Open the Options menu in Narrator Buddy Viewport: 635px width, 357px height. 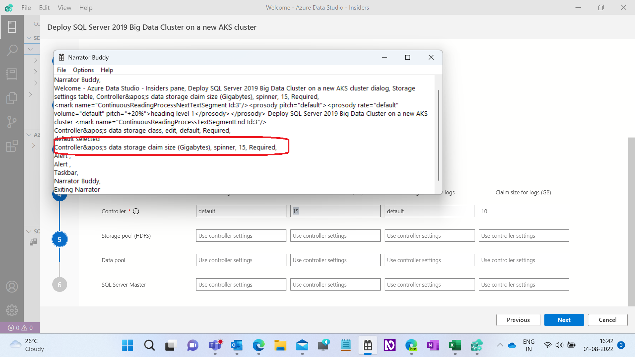pyautogui.click(x=83, y=70)
